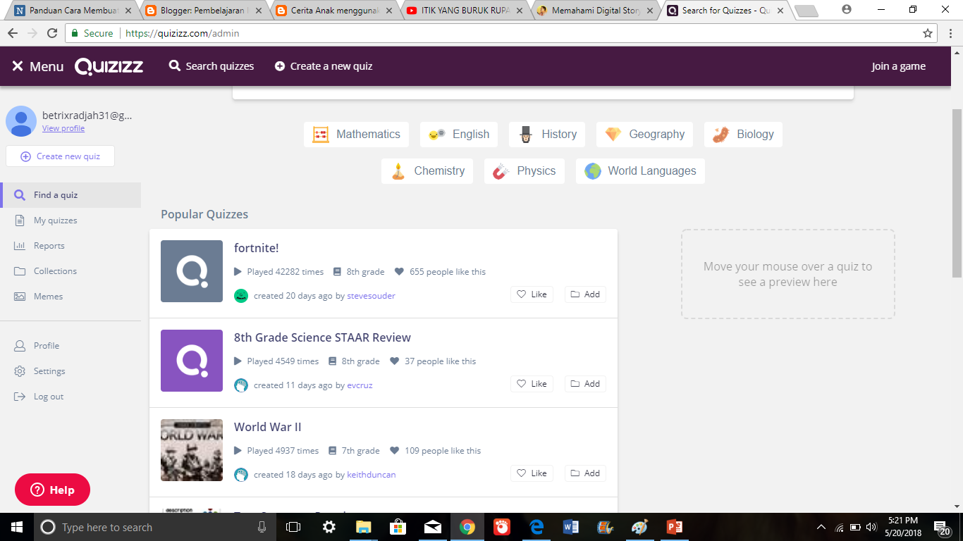The width and height of the screenshot is (963, 541).
Task: Open Task View from the taskbar
Action: (293, 527)
